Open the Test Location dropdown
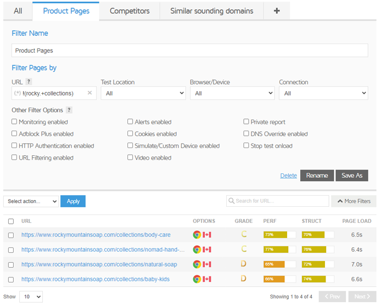 (x=143, y=93)
